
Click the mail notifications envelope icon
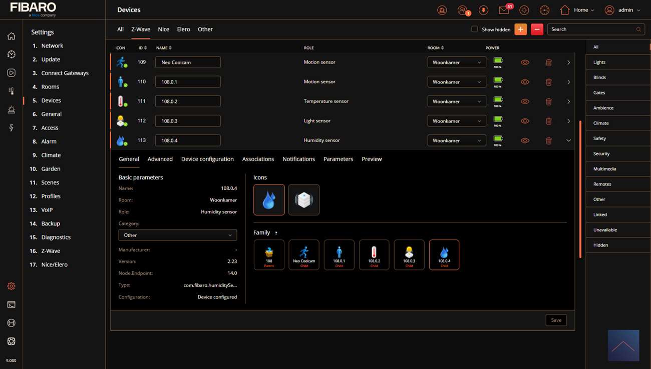(503, 10)
